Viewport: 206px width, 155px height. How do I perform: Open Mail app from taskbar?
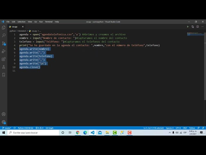click(x=100, y=133)
